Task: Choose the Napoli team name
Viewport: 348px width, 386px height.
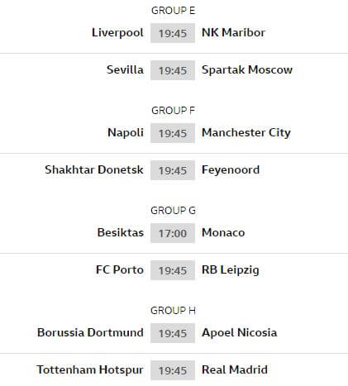Action: [126, 133]
